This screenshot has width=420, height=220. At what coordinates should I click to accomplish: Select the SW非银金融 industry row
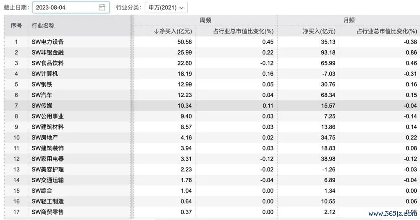48,52
